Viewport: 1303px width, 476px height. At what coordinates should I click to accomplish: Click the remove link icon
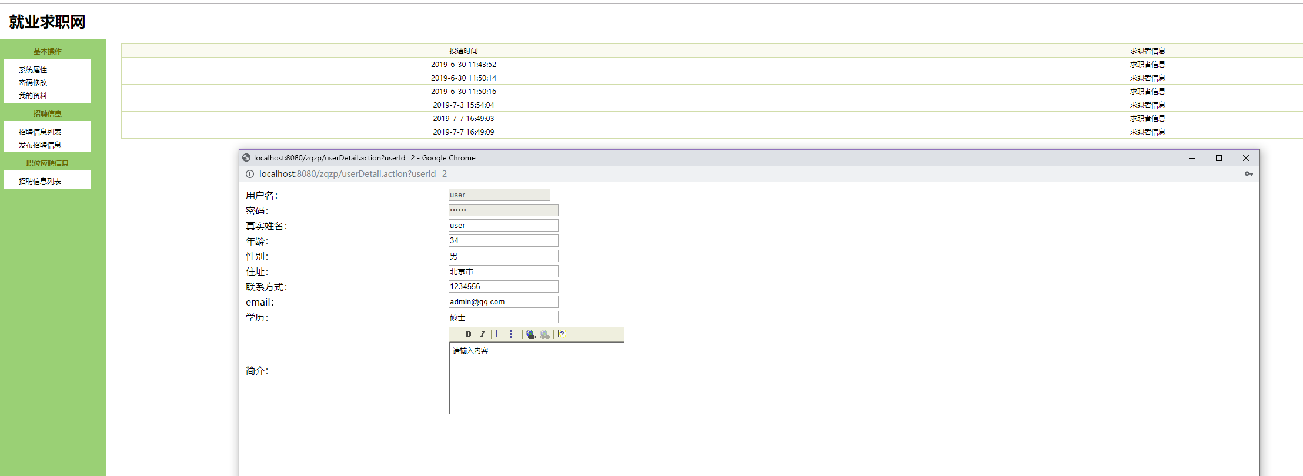tap(545, 334)
